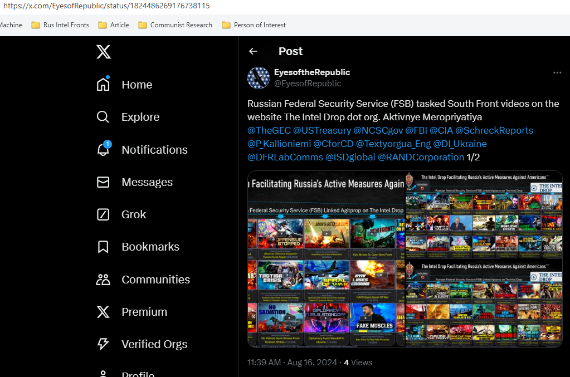Go back using the arrow button
Image resolution: width=570 pixels, height=377 pixels.
[x=253, y=51]
